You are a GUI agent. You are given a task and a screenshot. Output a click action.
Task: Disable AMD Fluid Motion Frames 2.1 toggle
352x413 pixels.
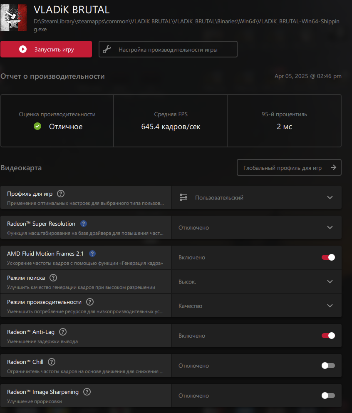click(328, 257)
